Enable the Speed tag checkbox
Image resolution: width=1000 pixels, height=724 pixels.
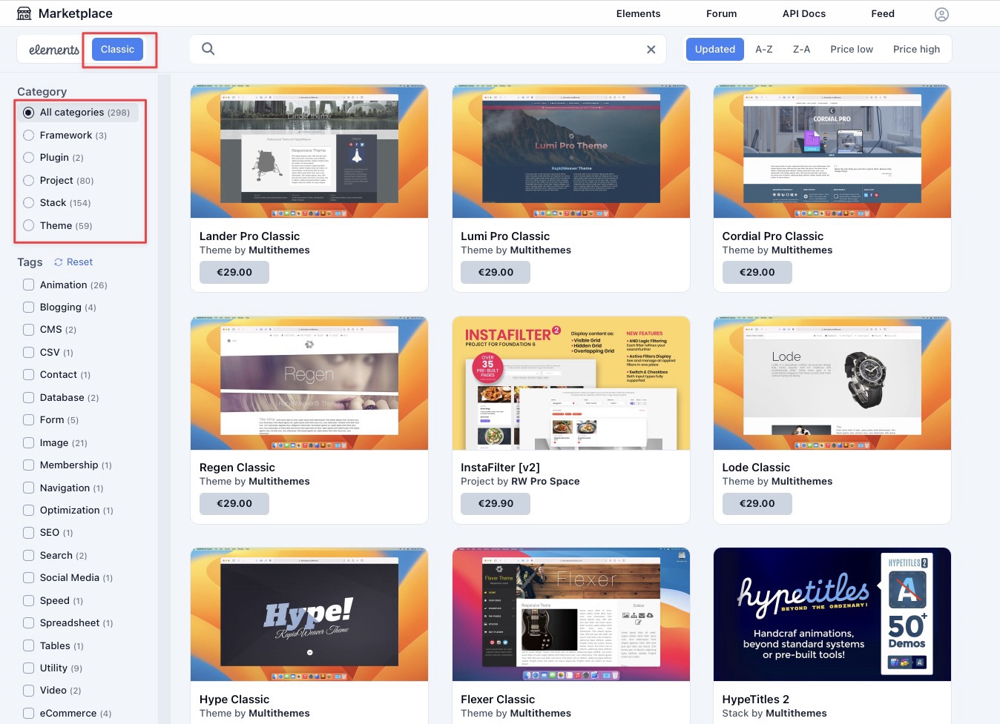(x=29, y=601)
